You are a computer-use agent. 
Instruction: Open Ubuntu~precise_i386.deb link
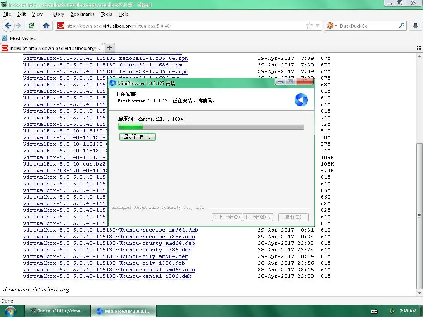(109, 237)
